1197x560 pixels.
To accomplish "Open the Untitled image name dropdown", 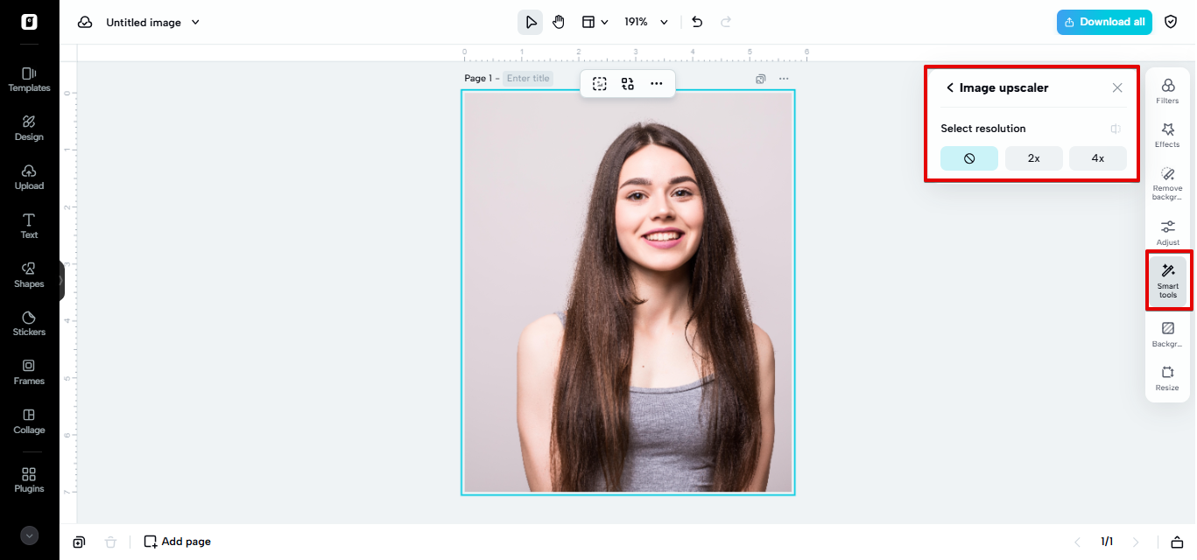I will tap(195, 22).
